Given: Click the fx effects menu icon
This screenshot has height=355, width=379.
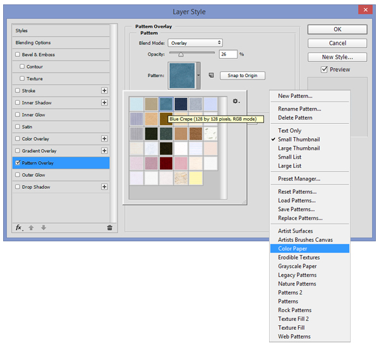Looking at the screenshot, I should pos(20,227).
